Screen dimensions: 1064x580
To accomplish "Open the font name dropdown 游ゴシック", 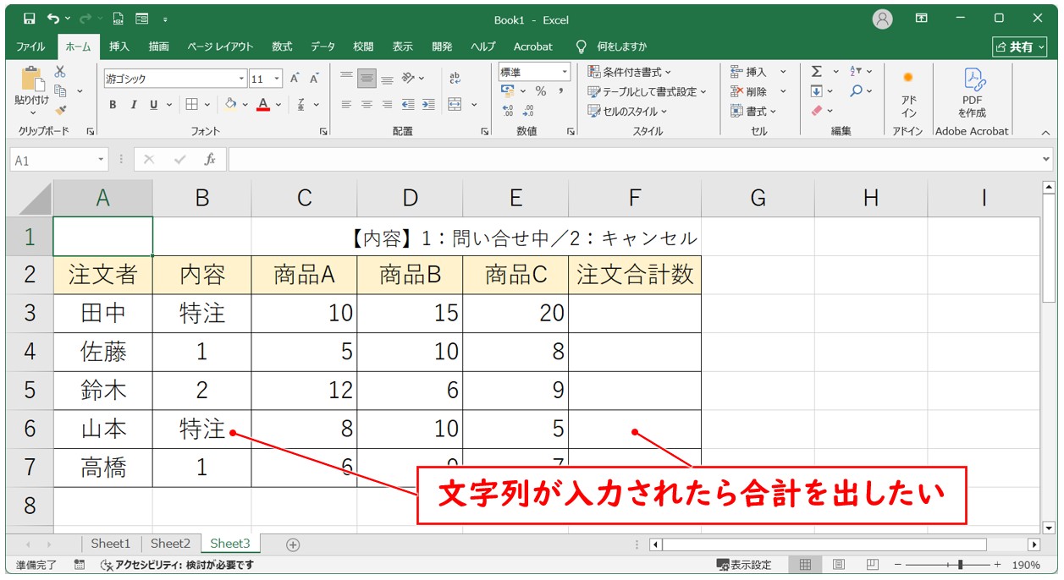I will coord(241,79).
